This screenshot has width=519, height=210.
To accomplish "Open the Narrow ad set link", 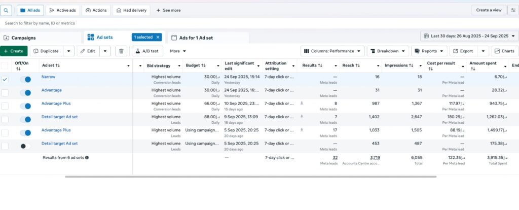I will click(49, 77).
